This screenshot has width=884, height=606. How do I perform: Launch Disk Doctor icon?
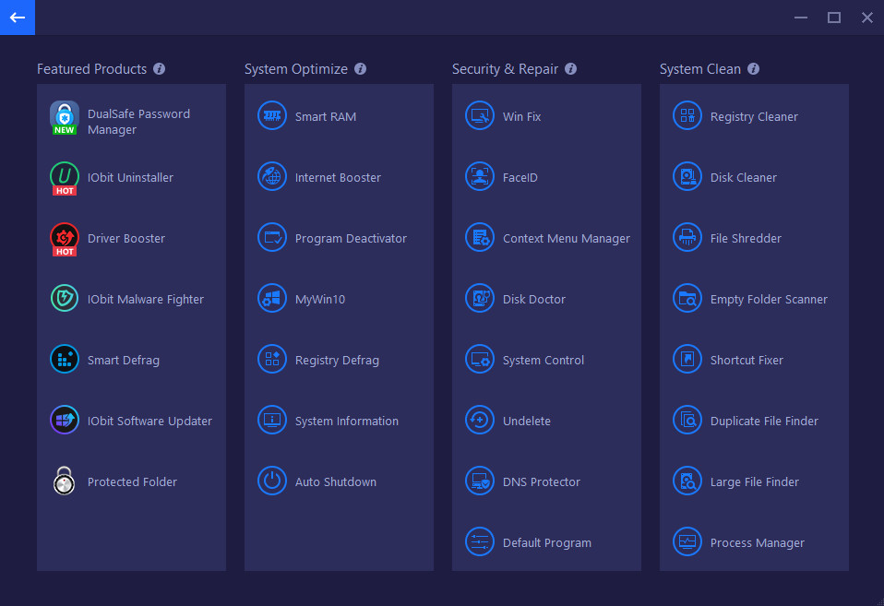pyautogui.click(x=479, y=298)
